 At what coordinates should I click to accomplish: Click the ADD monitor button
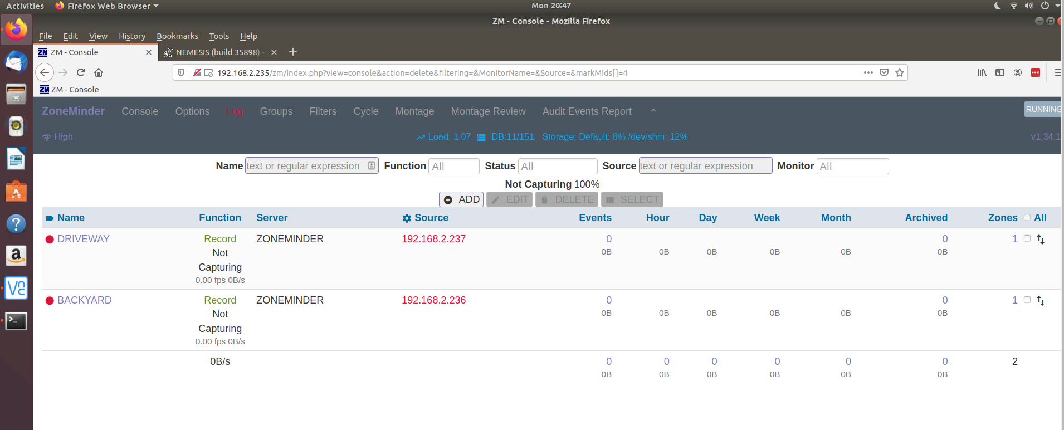pyautogui.click(x=461, y=199)
